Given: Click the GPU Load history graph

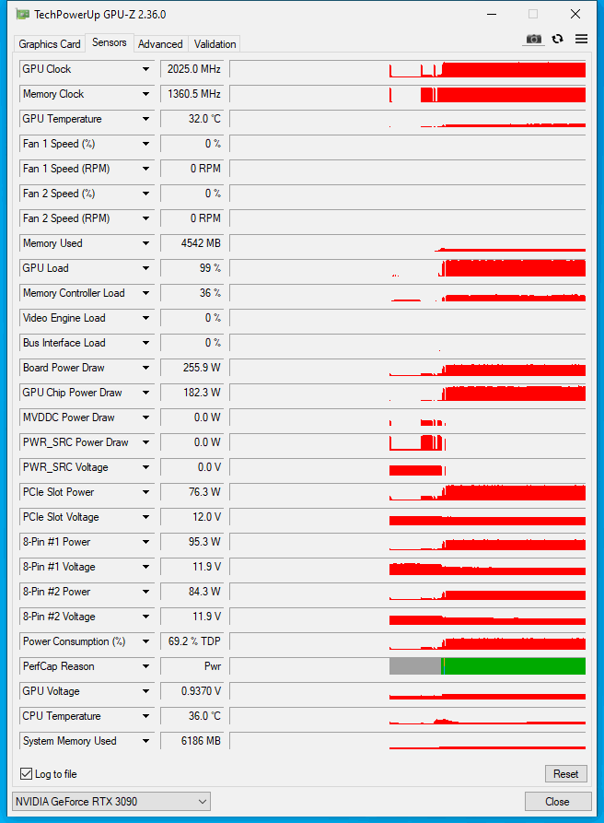Looking at the screenshot, I should point(408,268).
